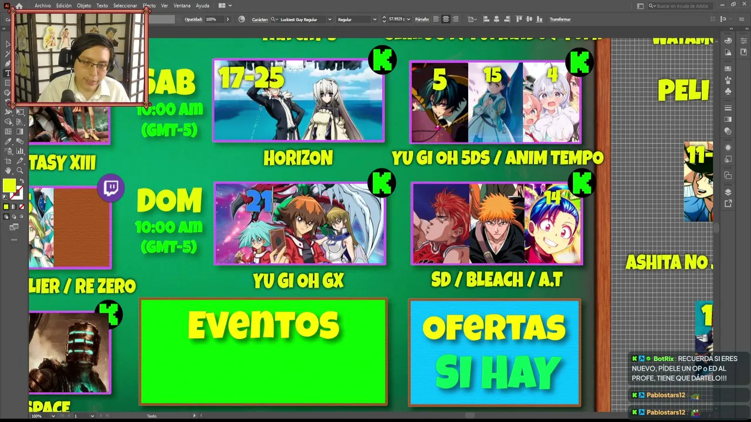Select the Rectangle tool
This screenshot has height=422, width=751.
pos(8,83)
